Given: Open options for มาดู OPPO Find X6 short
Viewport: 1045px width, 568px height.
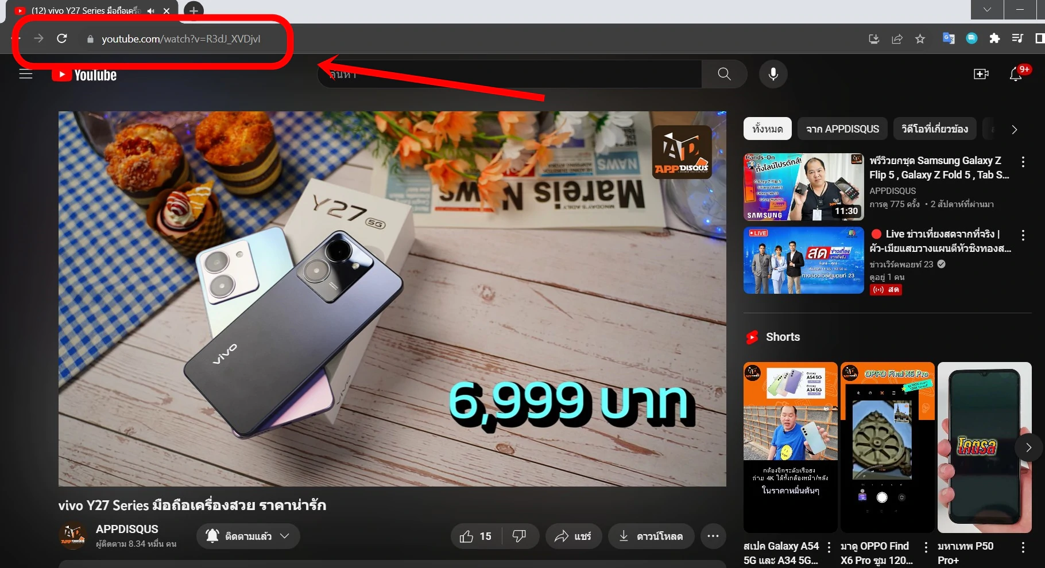Looking at the screenshot, I should point(926,547).
